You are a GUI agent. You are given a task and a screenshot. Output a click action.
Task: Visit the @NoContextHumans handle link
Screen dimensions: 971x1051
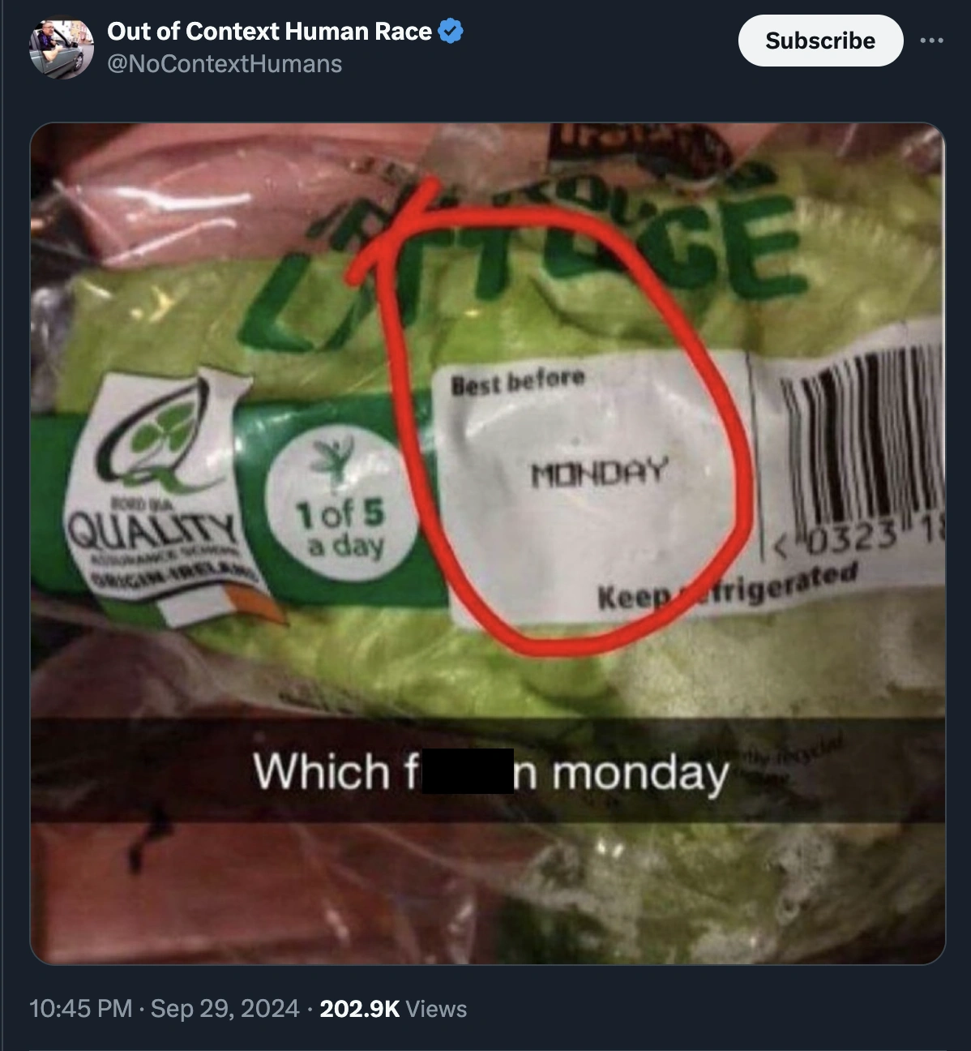(225, 64)
